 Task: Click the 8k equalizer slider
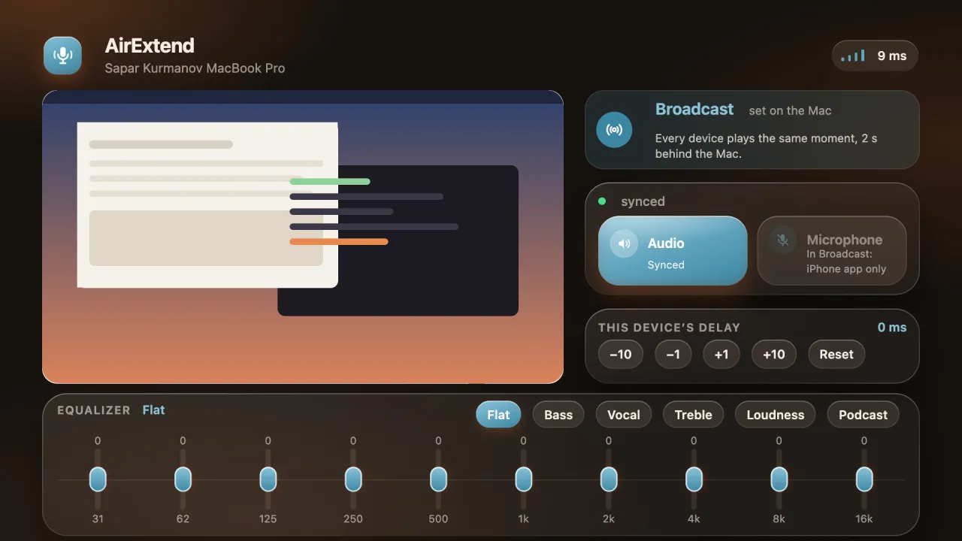(x=779, y=479)
